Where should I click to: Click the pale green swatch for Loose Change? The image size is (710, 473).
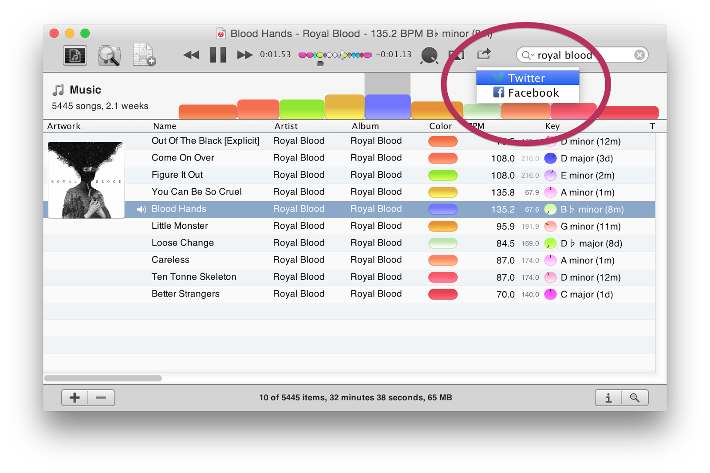443,243
